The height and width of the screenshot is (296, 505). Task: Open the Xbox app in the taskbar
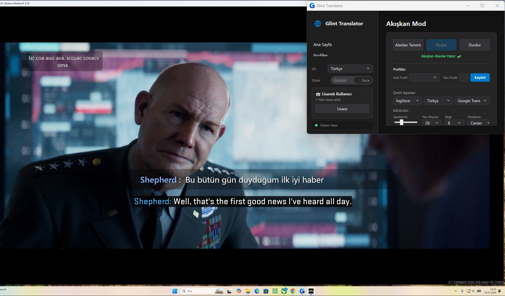pyautogui.click(x=284, y=291)
